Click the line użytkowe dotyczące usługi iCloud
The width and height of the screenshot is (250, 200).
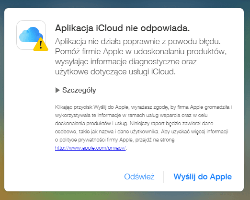(x=115, y=72)
